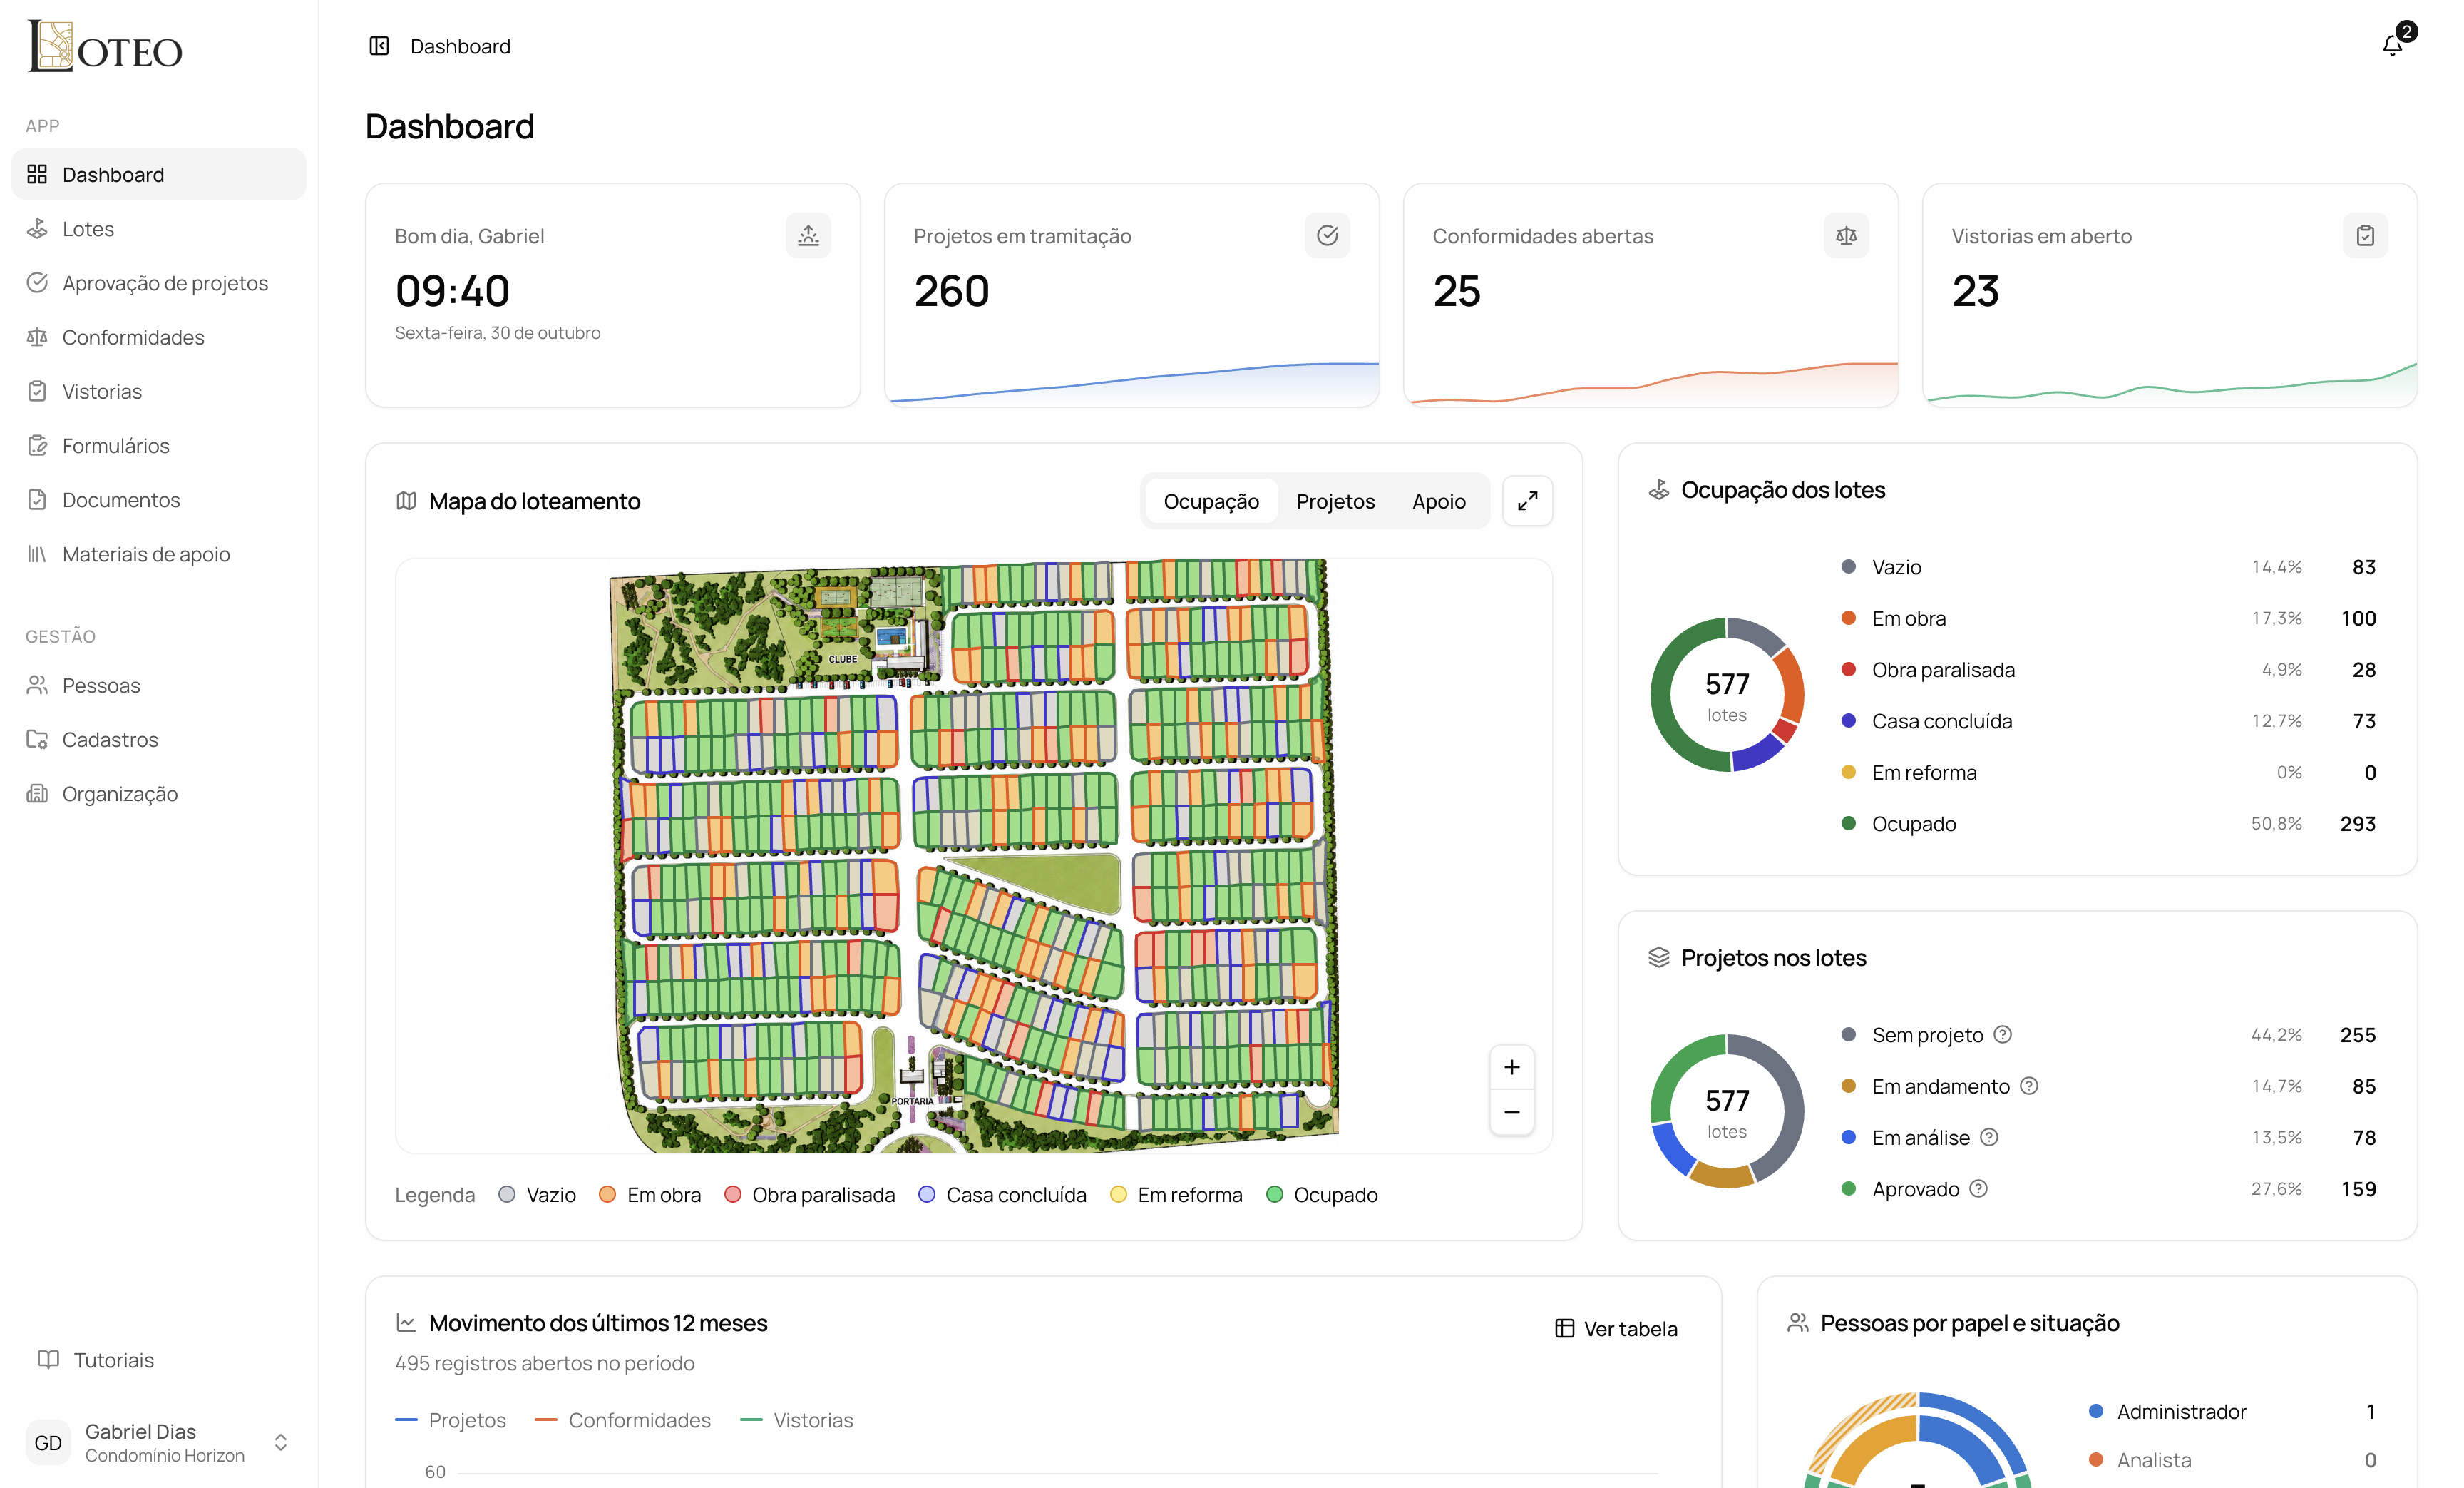
Task: Open Organização under Gestão
Action: point(159,793)
